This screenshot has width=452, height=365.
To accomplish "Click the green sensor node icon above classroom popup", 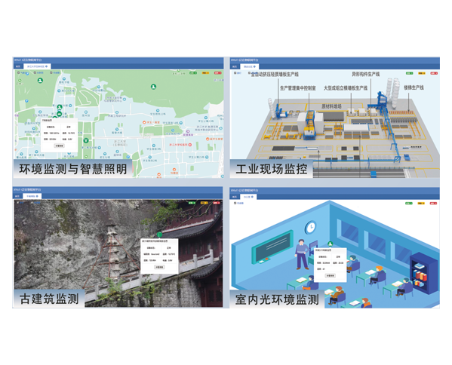I will [x=331, y=244].
